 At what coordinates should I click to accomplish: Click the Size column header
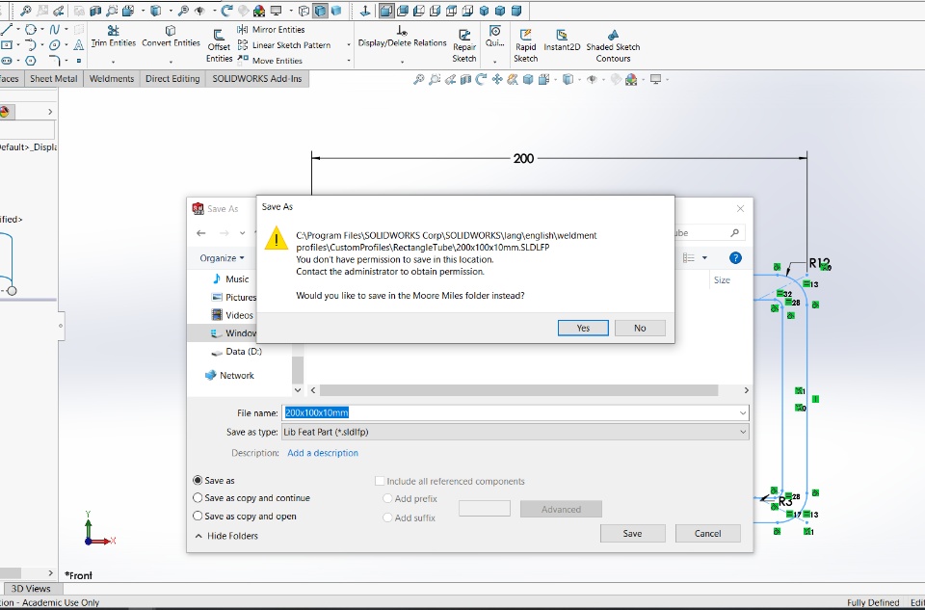click(x=722, y=280)
